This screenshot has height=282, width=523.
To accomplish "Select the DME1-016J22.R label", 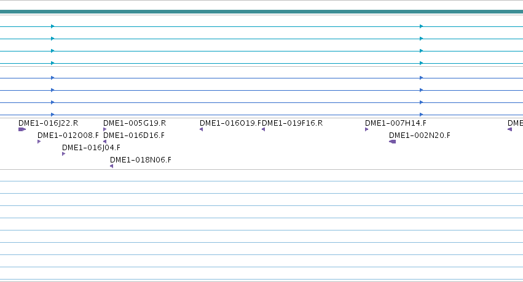I will click(x=49, y=123).
